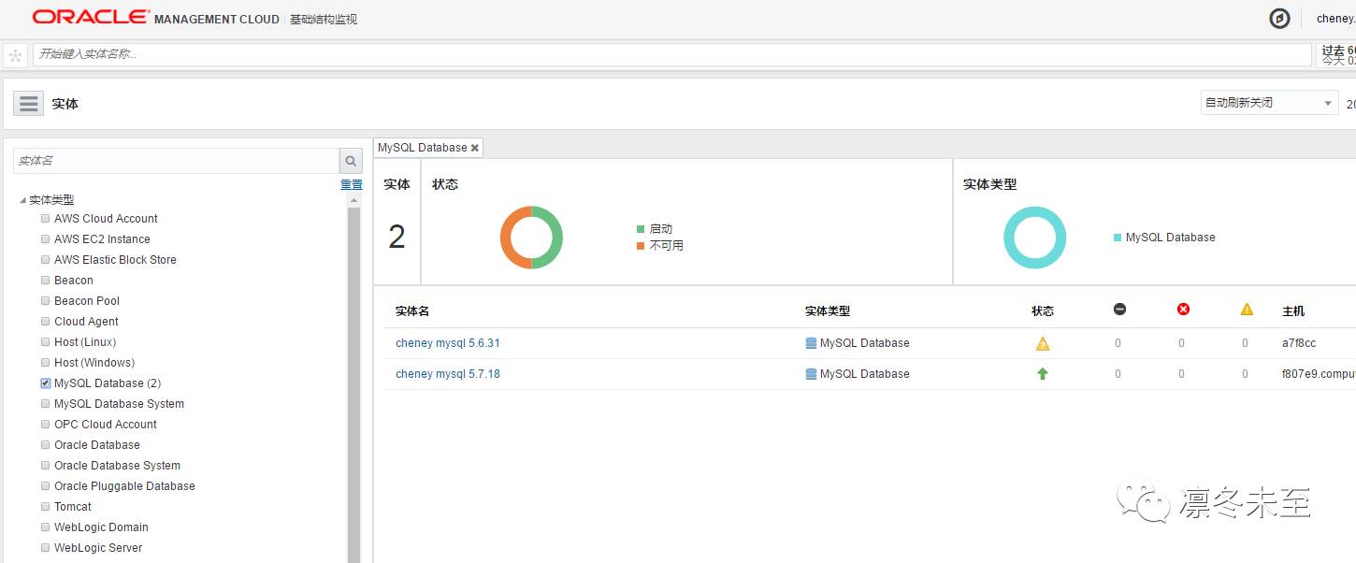Open the 自动刷新关闭 auto-refresh dropdown

pos(1269,103)
